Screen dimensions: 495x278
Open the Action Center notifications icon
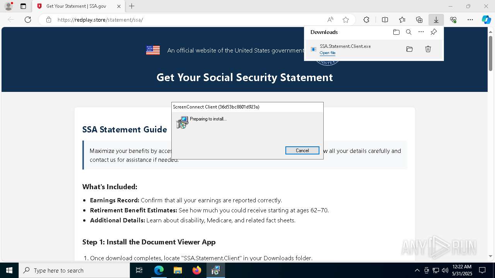[x=482, y=270]
